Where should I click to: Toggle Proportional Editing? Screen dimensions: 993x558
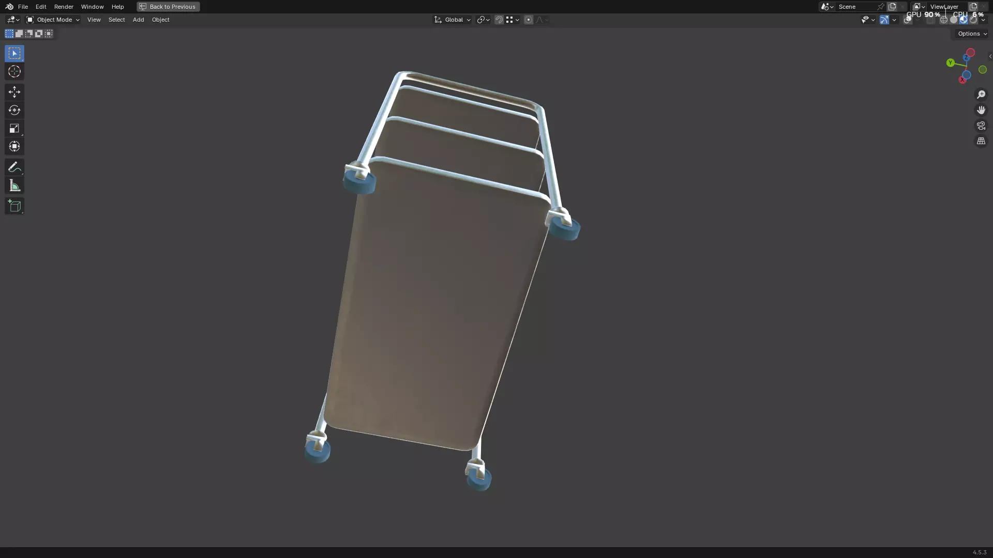pyautogui.click(x=528, y=20)
